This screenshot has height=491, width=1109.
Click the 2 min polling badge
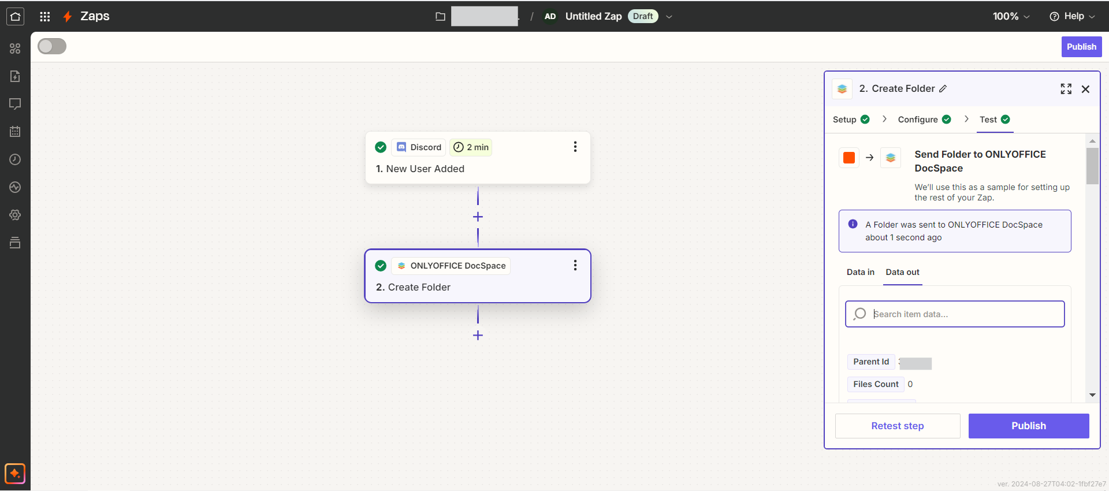pyautogui.click(x=471, y=147)
